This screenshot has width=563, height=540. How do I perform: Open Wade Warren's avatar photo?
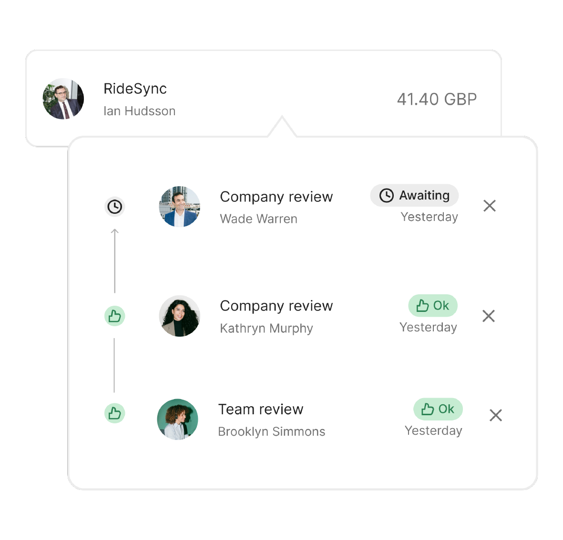[180, 207]
